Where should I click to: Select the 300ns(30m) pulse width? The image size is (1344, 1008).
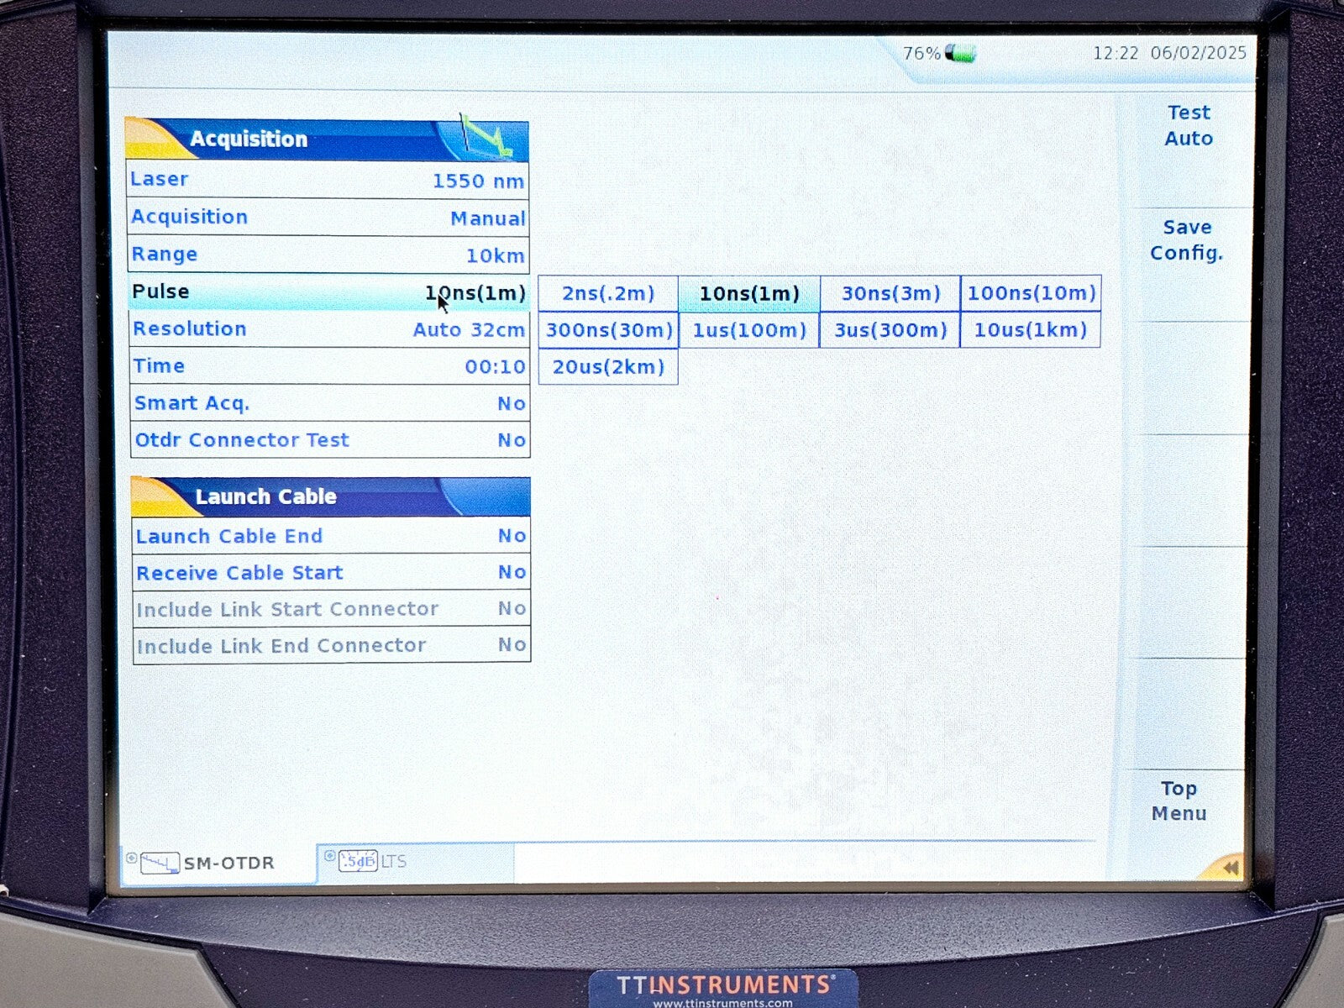pyautogui.click(x=608, y=330)
